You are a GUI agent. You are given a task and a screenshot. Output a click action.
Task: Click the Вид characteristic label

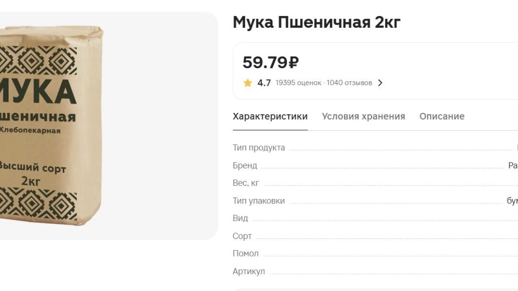point(240,218)
